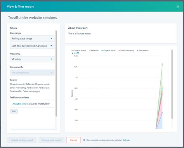Click the Filters panel scrollbar
The image size is (184, 148).
(56, 73)
